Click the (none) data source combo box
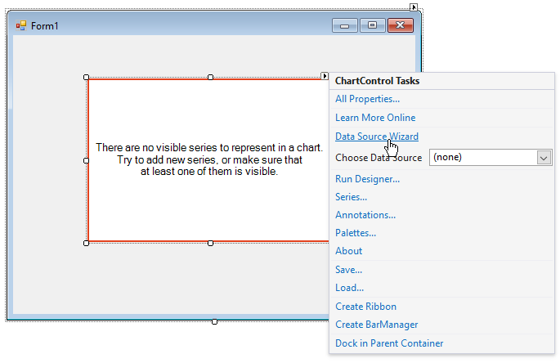The image size is (560, 363). coord(491,158)
